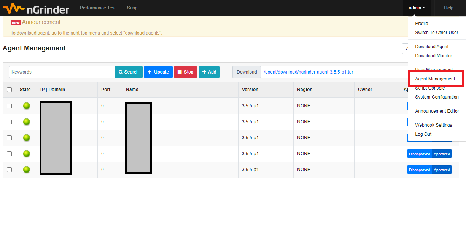Focus the Keywords search field

tap(62, 72)
